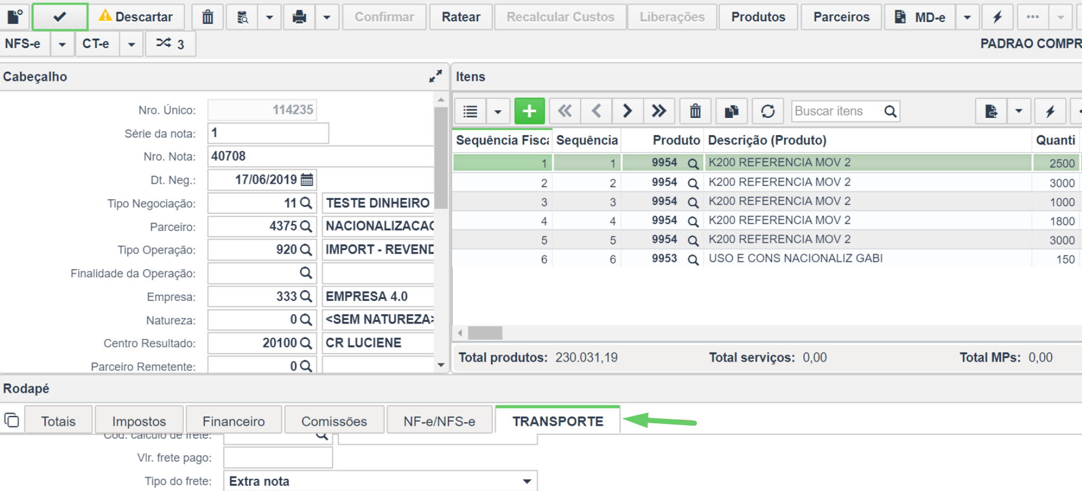Click the printer icon in the top toolbar

point(300,17)
